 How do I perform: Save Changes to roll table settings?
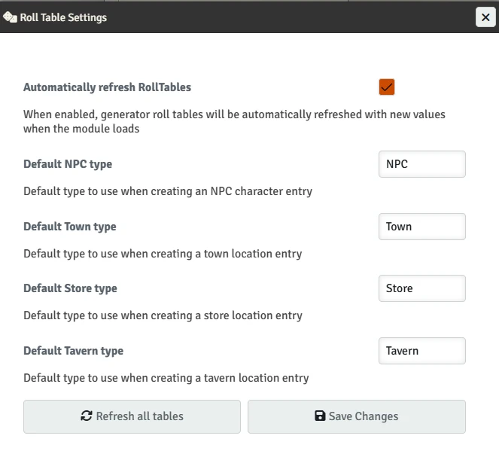(x=357, y=416)
